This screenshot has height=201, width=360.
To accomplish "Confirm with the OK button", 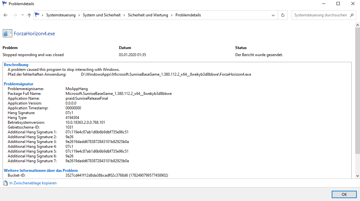I will pos(344,194).
